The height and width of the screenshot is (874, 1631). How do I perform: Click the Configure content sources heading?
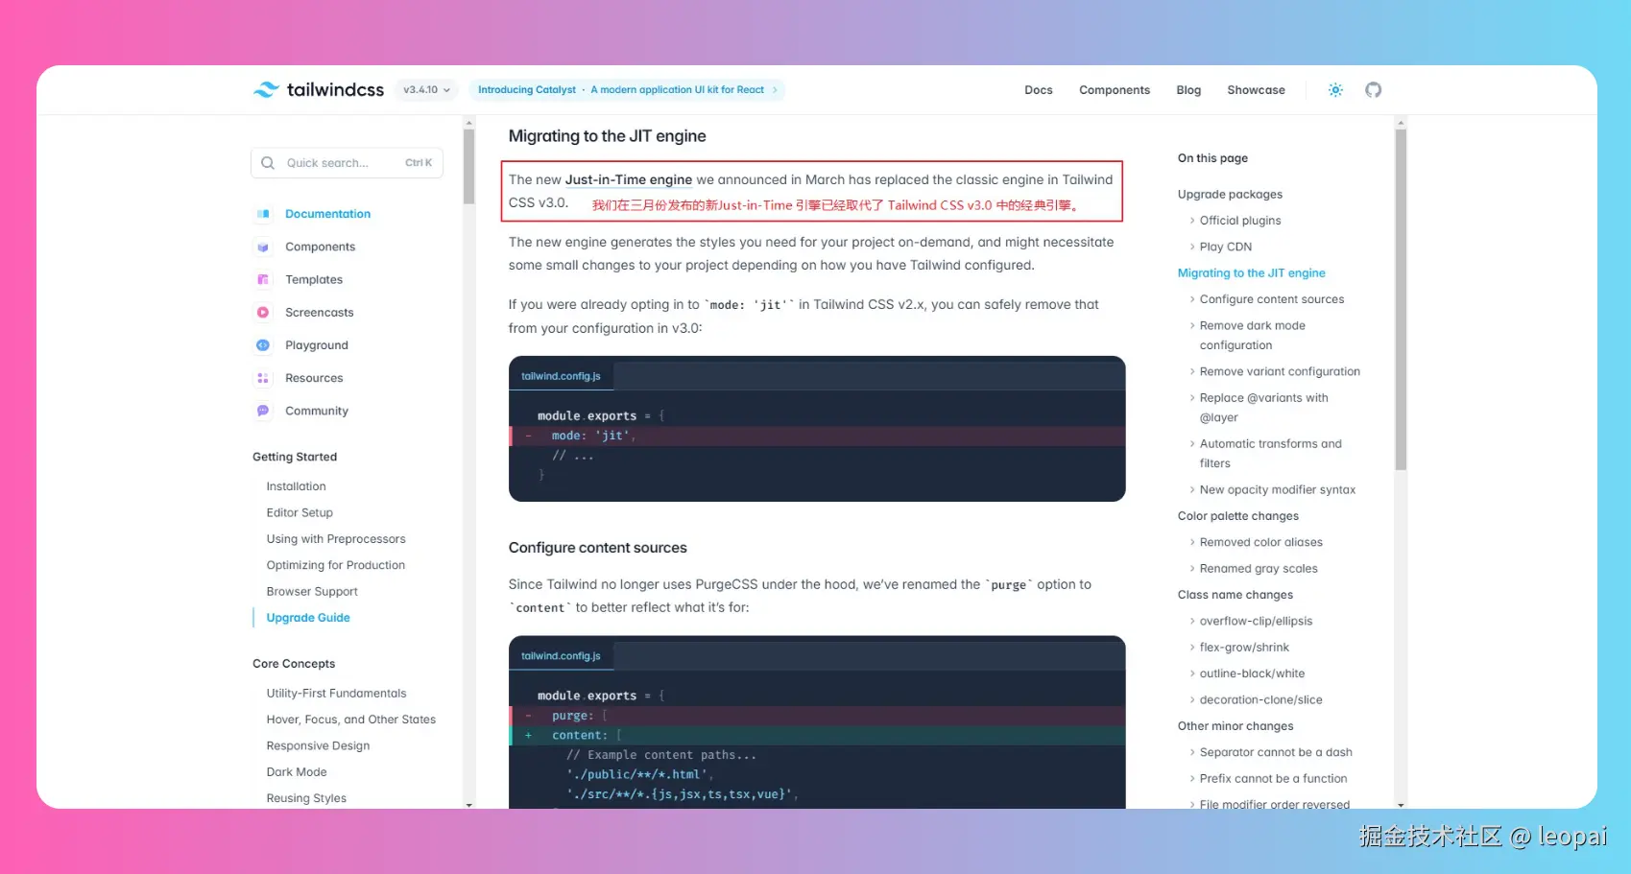click(x=597, y=548)
